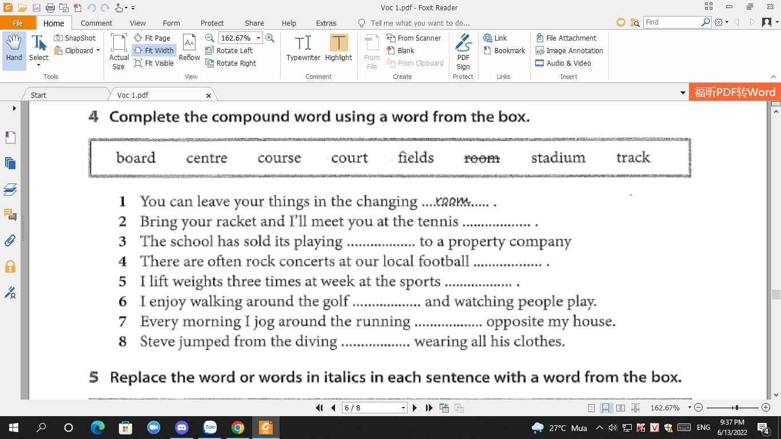The width and height of the screenshot is (781, 439).
Task: Create PDF From Scanner
Action: coord(414,38)
